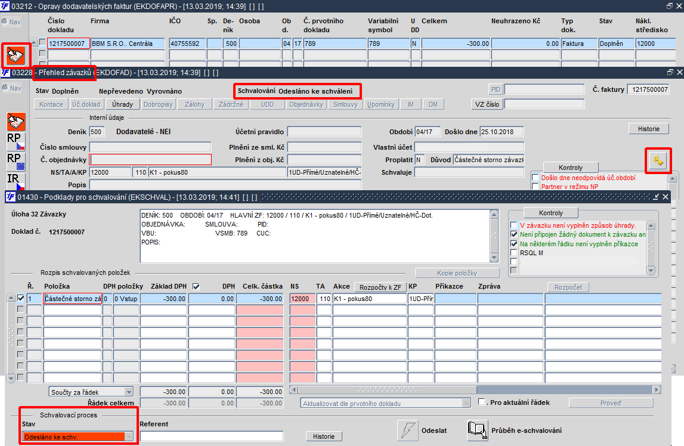
Task: Select the Kontace tab
Action: pos(51,104)
